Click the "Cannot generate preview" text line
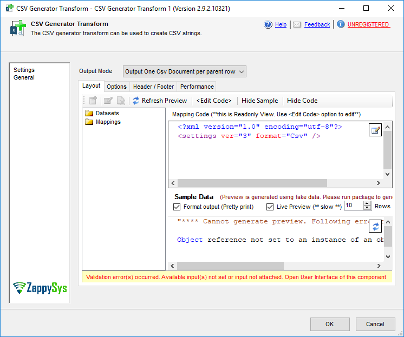This screenshot has width=404, height=337. tap(273, 221)
